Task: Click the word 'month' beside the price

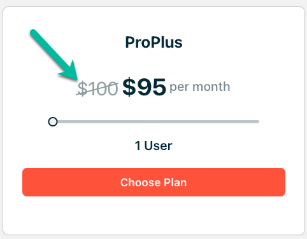Action: pyautogui.click(x=211, y=87)
